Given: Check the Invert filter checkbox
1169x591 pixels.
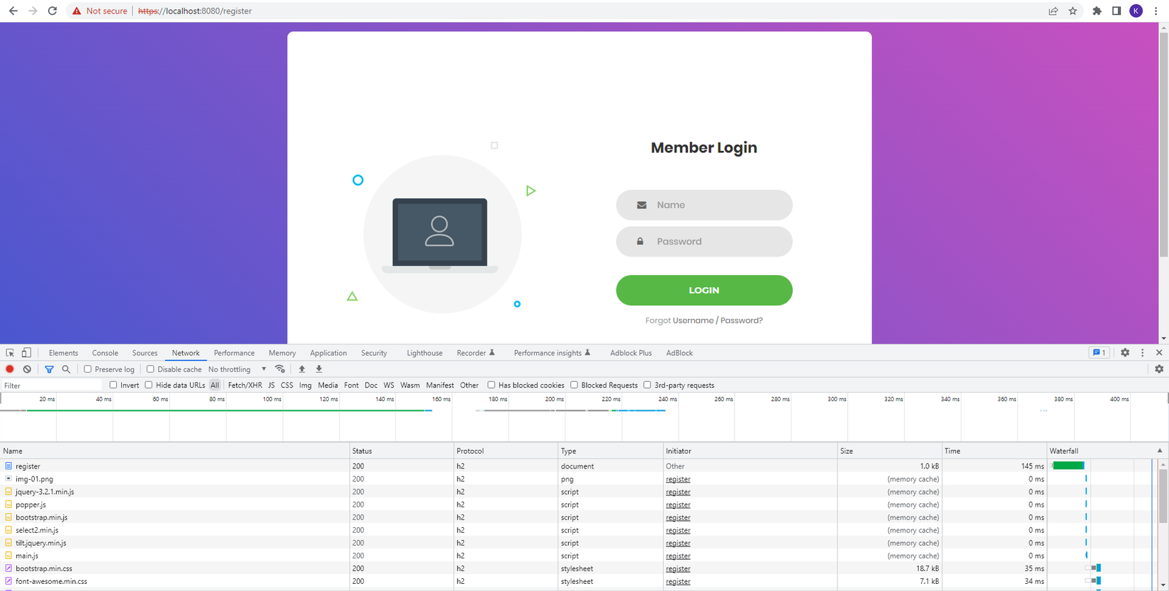Looking at the screenshot, I should pyautogui.click(x=113, y=385).
